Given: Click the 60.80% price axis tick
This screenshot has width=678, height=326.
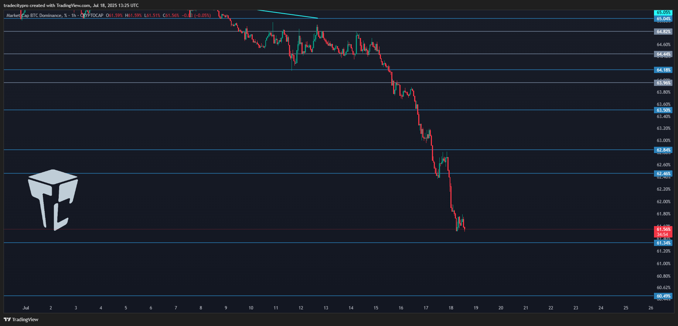Looking at the screenshot, I should 663,276.
